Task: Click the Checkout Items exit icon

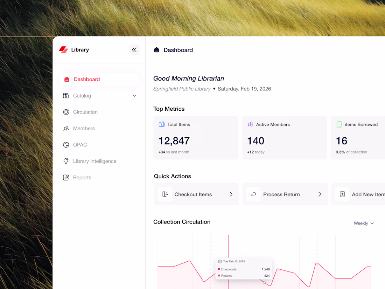Action: (x=165, y=194)
